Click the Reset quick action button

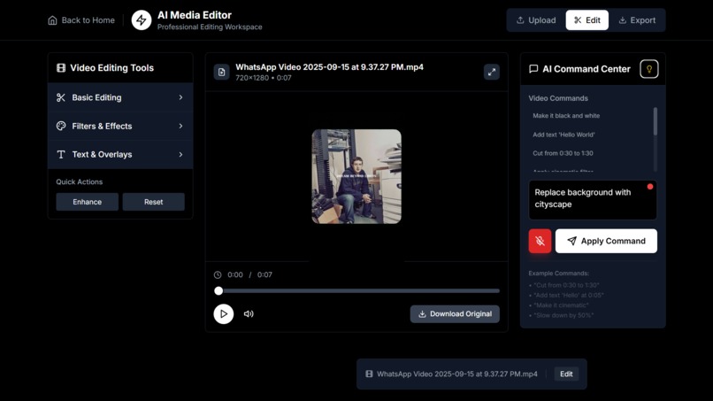153,202
